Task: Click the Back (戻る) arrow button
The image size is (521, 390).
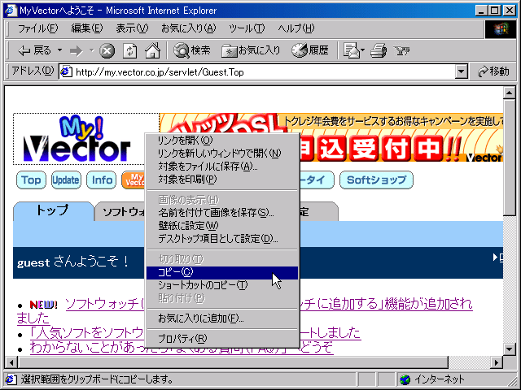Action: [35, 50]
